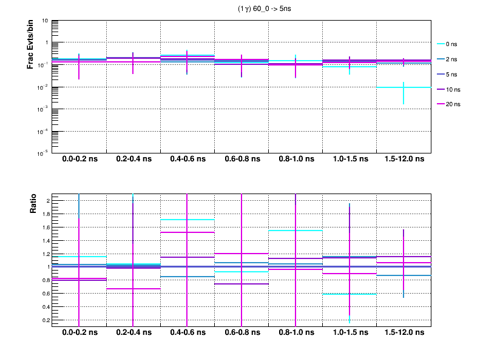The image size is (483, 347).
Task: Click lower plot's "1.0-1.5 ns" bin label
Action: point(350,333)
